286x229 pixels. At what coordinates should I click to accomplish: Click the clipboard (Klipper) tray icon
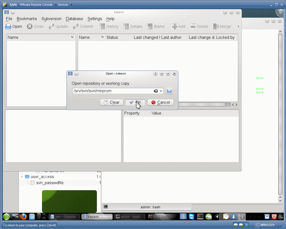tap(226, 217)
